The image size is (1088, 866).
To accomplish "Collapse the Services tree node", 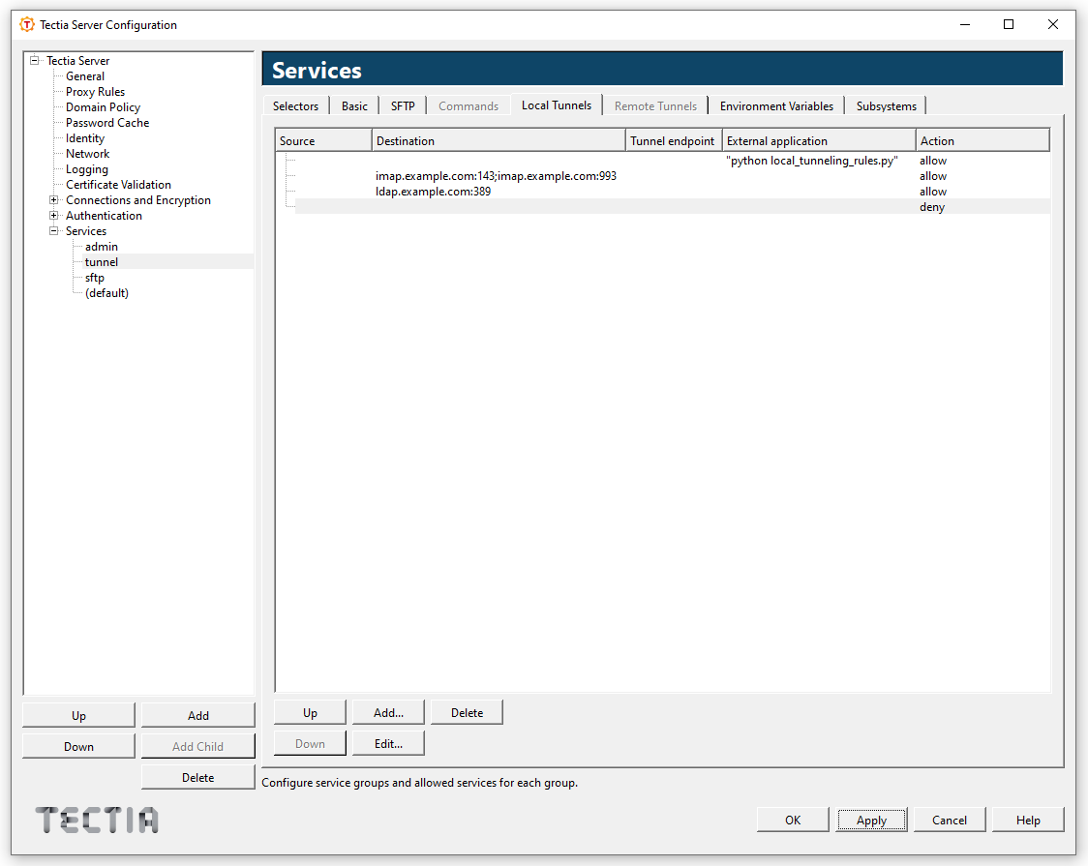I will pyautogui.click(x=53, y=231).
